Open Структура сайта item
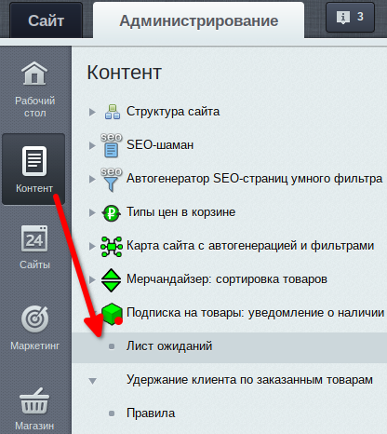Image resolution: width=387 pixels, height=434 pixels. coord(173,112)
